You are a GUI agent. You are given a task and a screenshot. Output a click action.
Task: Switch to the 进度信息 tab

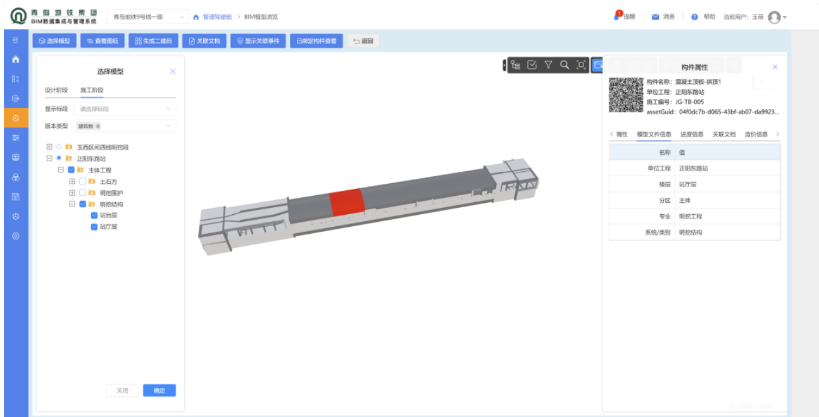(692, 135)
